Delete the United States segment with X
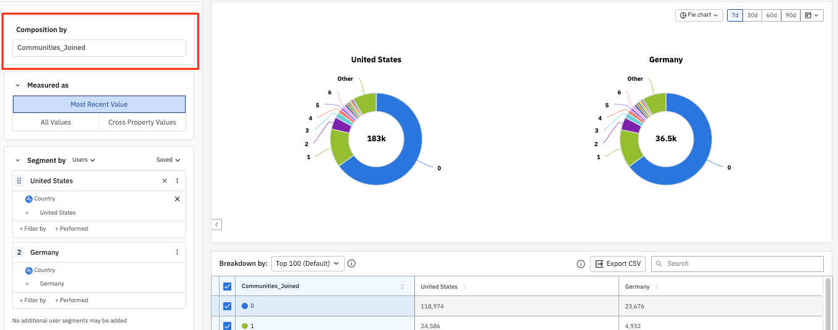Screen dimensions: 838x330 [x=165, y=181]
